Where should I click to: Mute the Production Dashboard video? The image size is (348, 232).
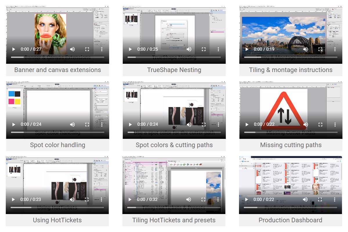[x=305, y=200]
